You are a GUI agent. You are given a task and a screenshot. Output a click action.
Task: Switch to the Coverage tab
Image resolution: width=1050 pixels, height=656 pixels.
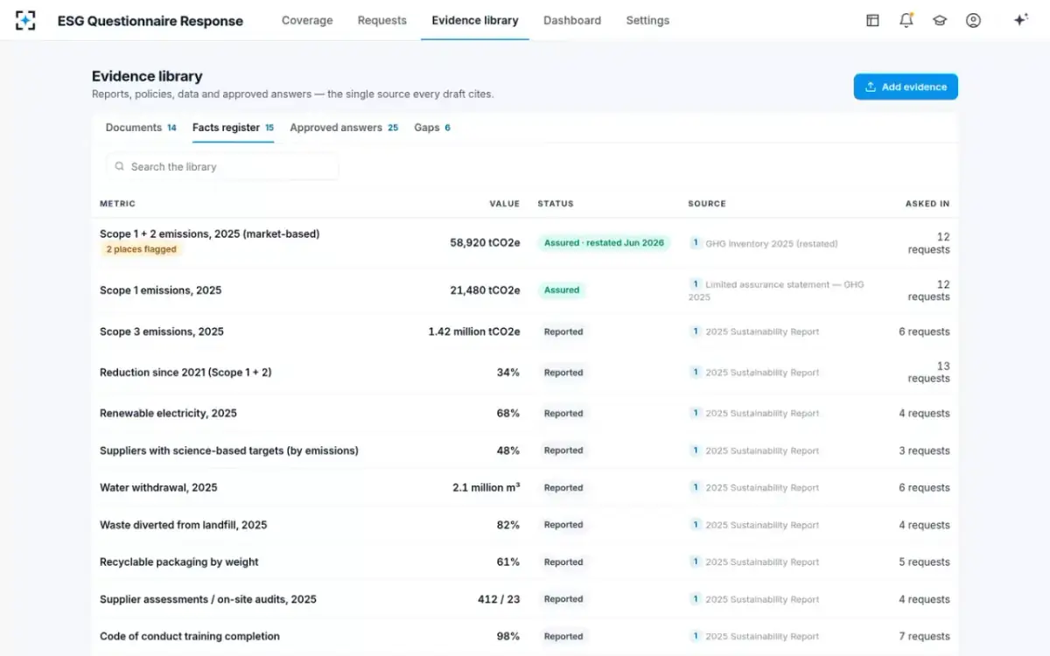[307, 20]
